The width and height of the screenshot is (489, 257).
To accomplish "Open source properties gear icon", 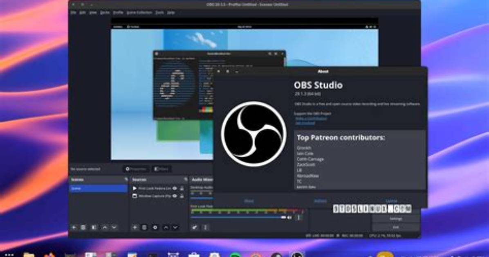I will [155, 228].
